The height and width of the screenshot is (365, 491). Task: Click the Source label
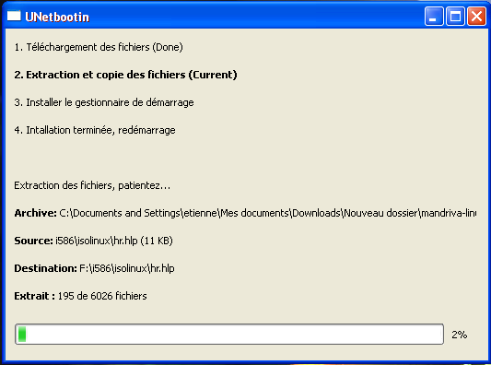pyautogui.click(x=33, y=241)
